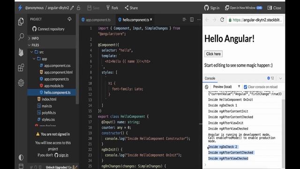
Task: Toggle Clear console on reload checkbox
Action: pos(246,87)
